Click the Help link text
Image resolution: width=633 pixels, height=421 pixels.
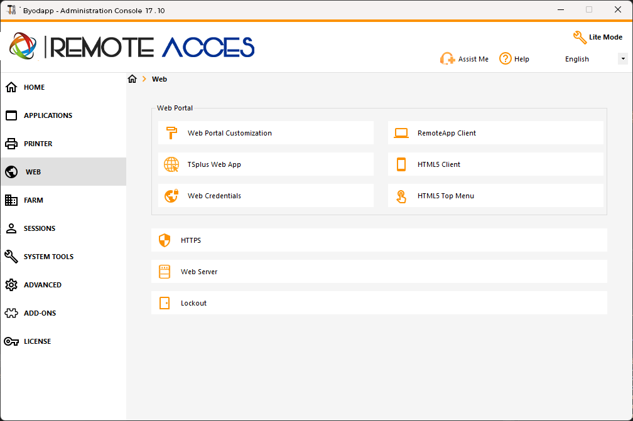pos(522,59)
